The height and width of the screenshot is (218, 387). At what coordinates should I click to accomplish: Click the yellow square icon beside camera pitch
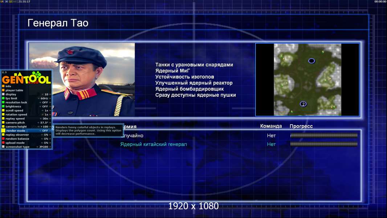pos(3,122)
